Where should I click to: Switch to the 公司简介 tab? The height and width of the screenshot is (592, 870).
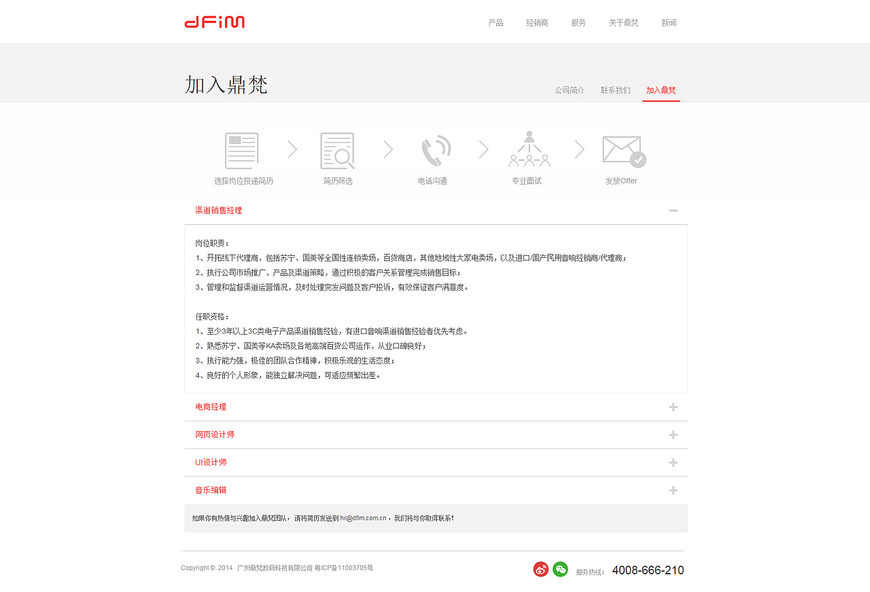570,90
